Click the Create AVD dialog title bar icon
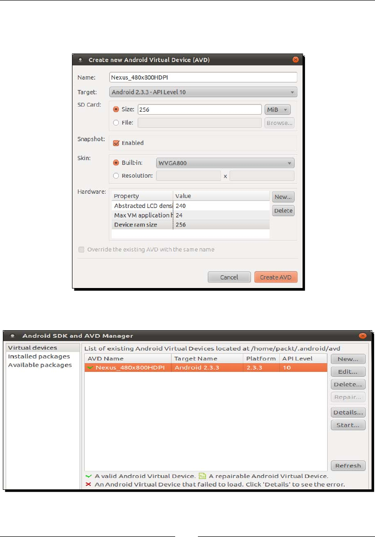Image resolution: width=375 pixels, height=541 pixels. pos(80,60)
